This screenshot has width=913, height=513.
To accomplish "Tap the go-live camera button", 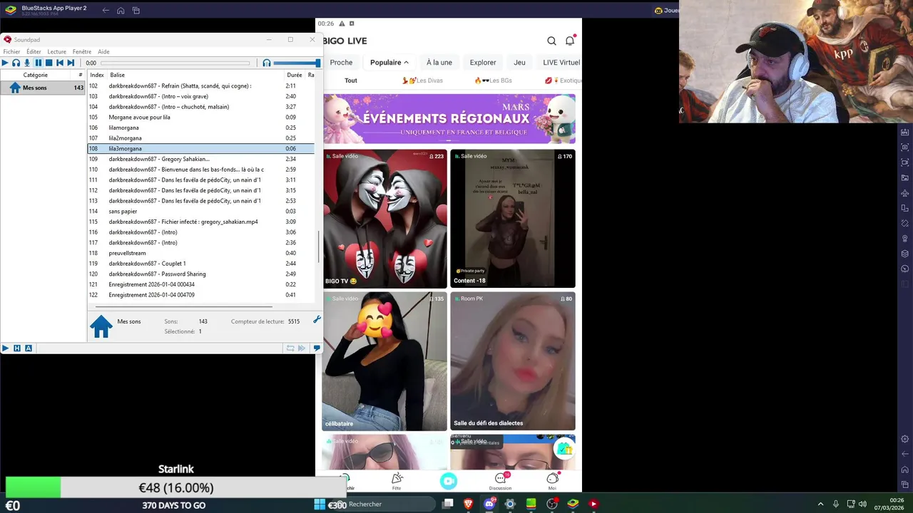I will pos(449,482).
